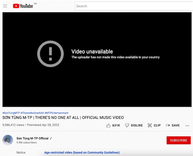Like the video with thumbs-up icon
Viewport: 193px width, 156px height.
(108, 126)
